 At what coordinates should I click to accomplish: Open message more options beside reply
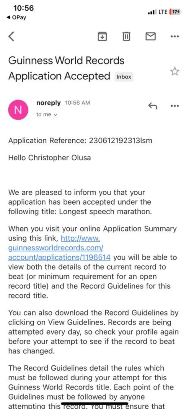(x=175, y=106)
